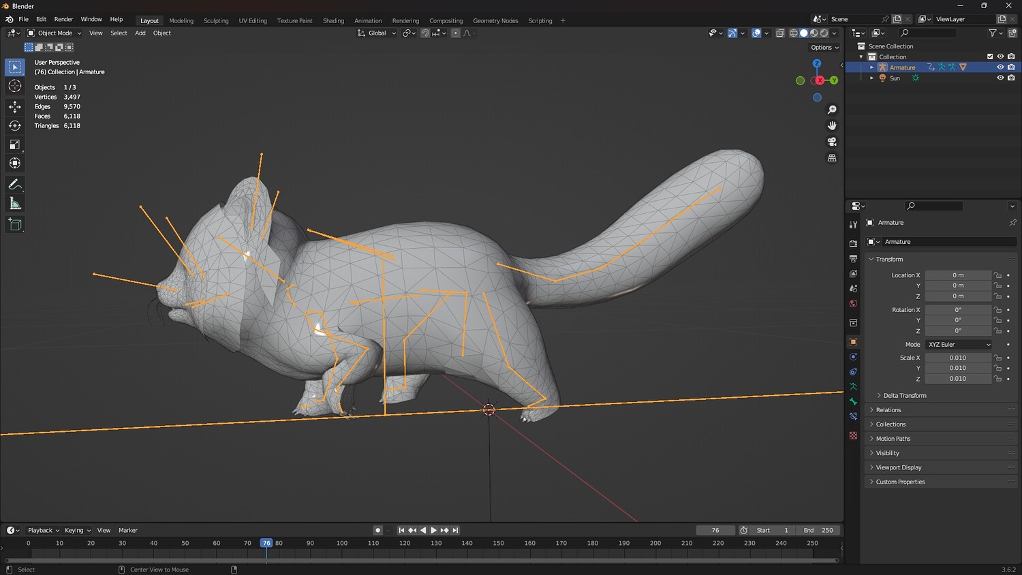This screenshot has width=1022, height=575.
Task: Click the timeline End frame field
Action: pyautogui.click(x=818, y=530)
